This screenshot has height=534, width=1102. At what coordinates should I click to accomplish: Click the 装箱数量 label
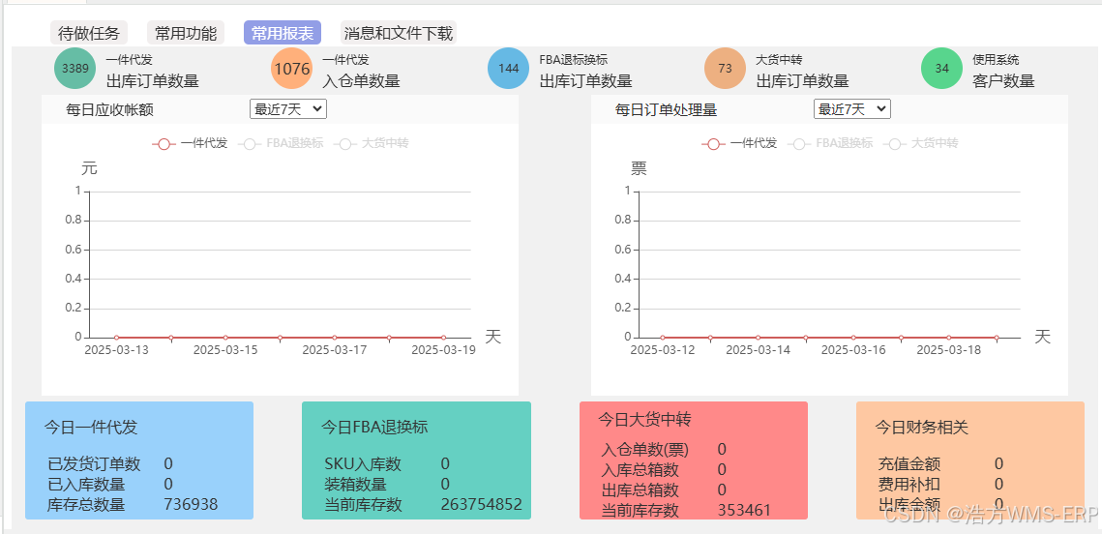[x=355, y=484]
